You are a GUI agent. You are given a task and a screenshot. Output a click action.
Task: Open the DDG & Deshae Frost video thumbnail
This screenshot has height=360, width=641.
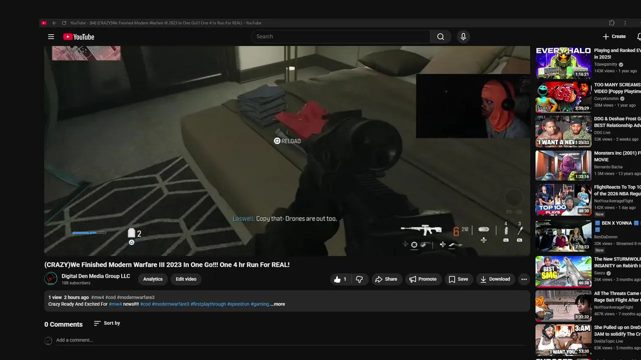[x=563, y=131]
